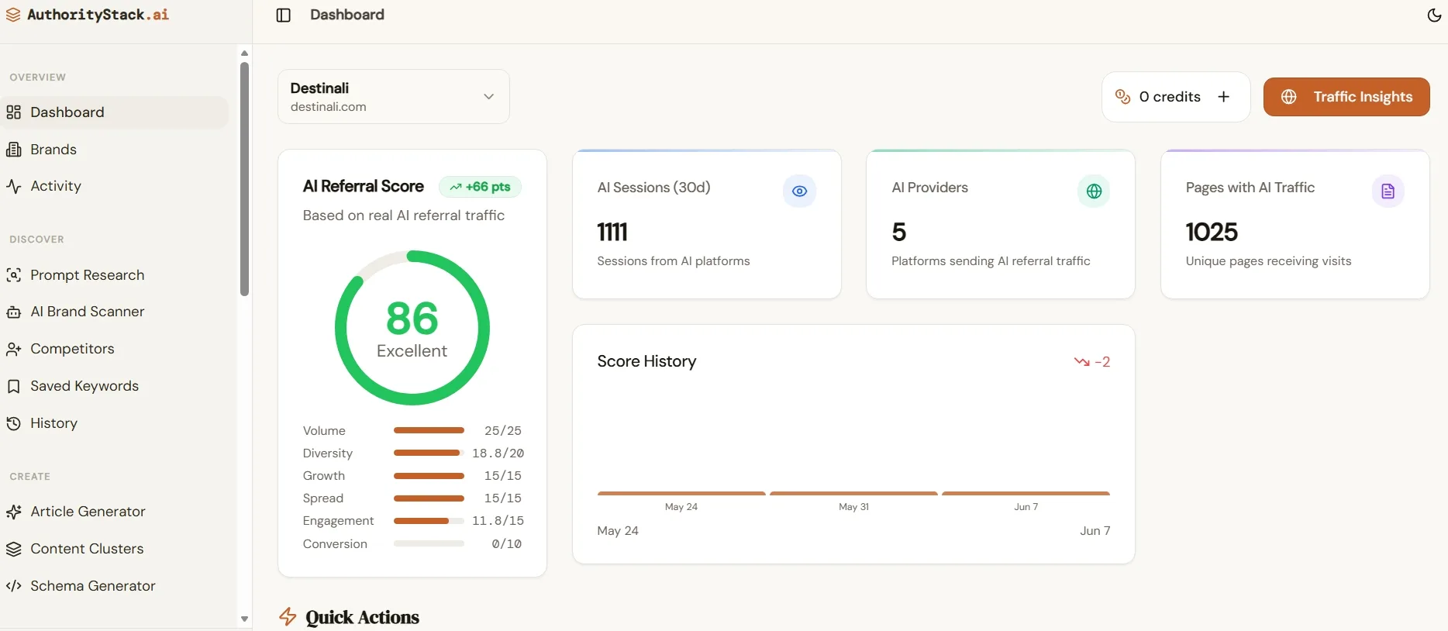Click the +66 pts trend badge

[x=480, y=187]
